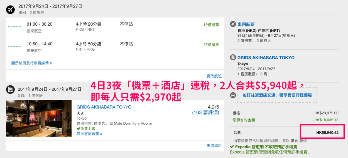Screen dimensions: 348x158
Task: Expand 顯示航班及行李費詳情
Action: pos(32,63)
